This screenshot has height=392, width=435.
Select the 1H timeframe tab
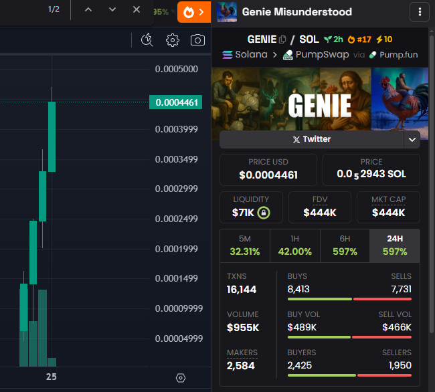(295, 246)
